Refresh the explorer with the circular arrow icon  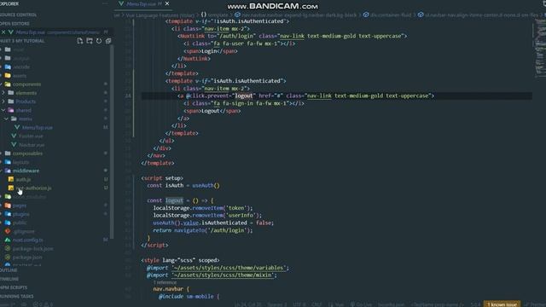tap(99, 41)
